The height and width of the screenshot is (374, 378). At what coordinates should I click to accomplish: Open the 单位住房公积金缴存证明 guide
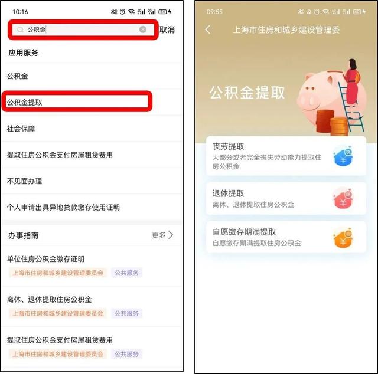[92, 266]
